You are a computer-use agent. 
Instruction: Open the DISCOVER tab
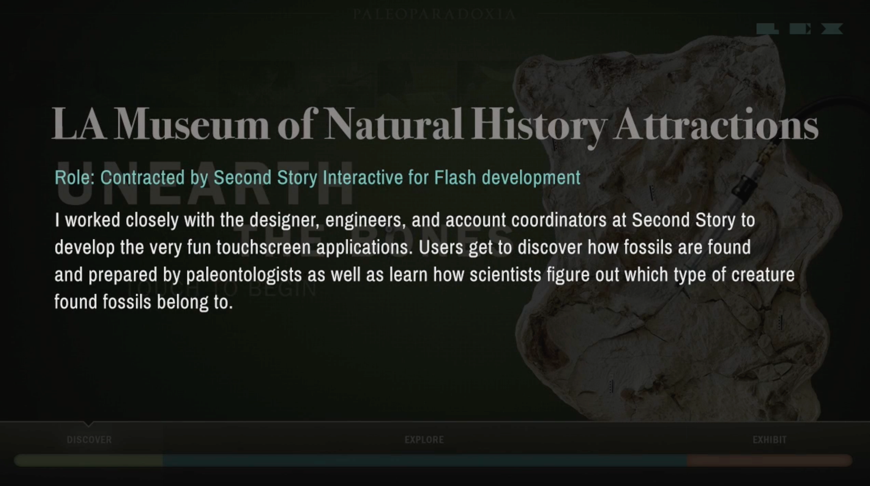(x=89, y=440)
